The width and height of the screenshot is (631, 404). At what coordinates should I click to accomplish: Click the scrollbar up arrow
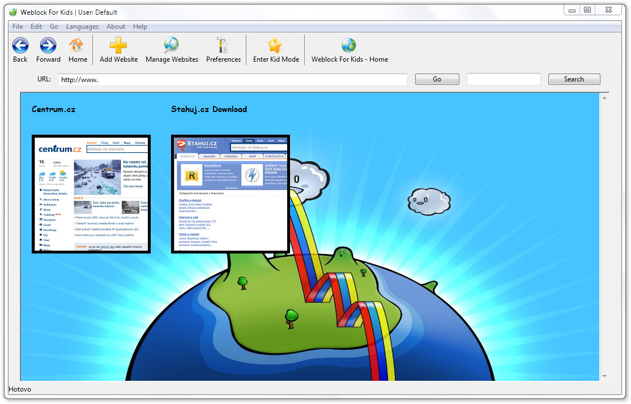click(604, 98)
